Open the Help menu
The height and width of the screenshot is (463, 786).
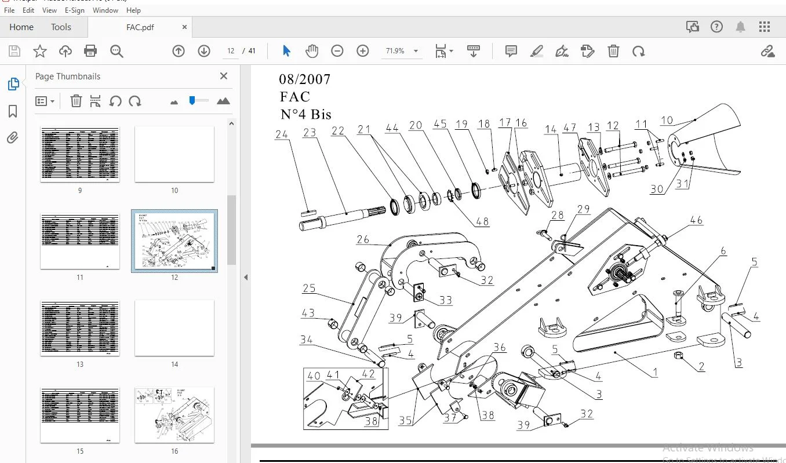133,10
